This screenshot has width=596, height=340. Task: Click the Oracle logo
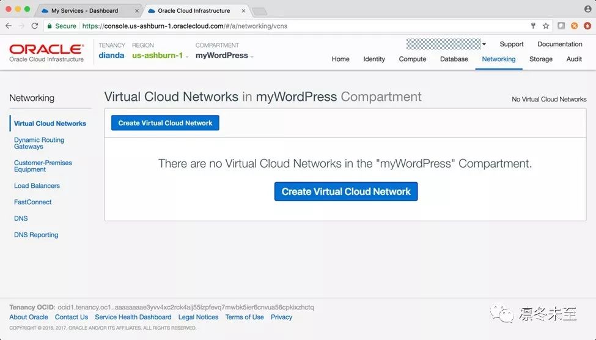(46, 53)
